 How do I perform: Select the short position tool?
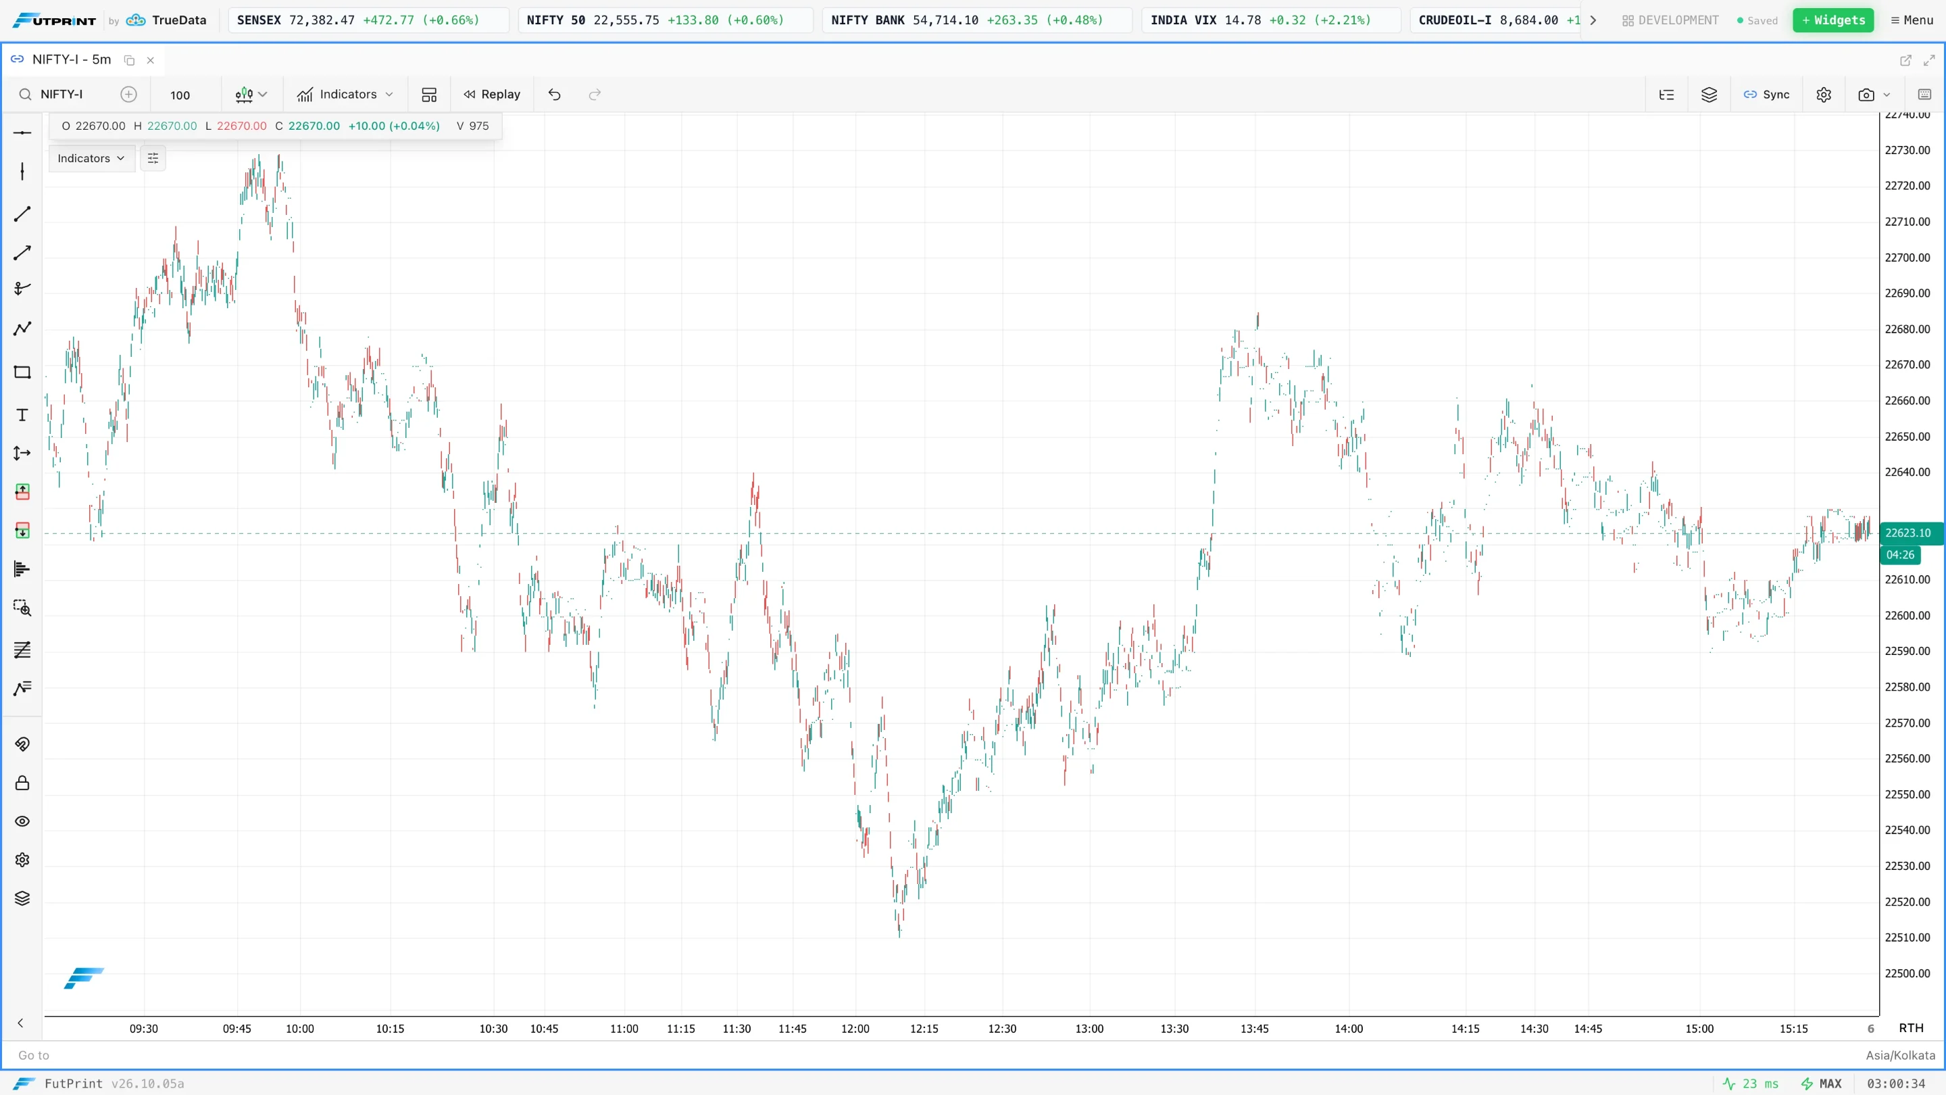[22, 531]
